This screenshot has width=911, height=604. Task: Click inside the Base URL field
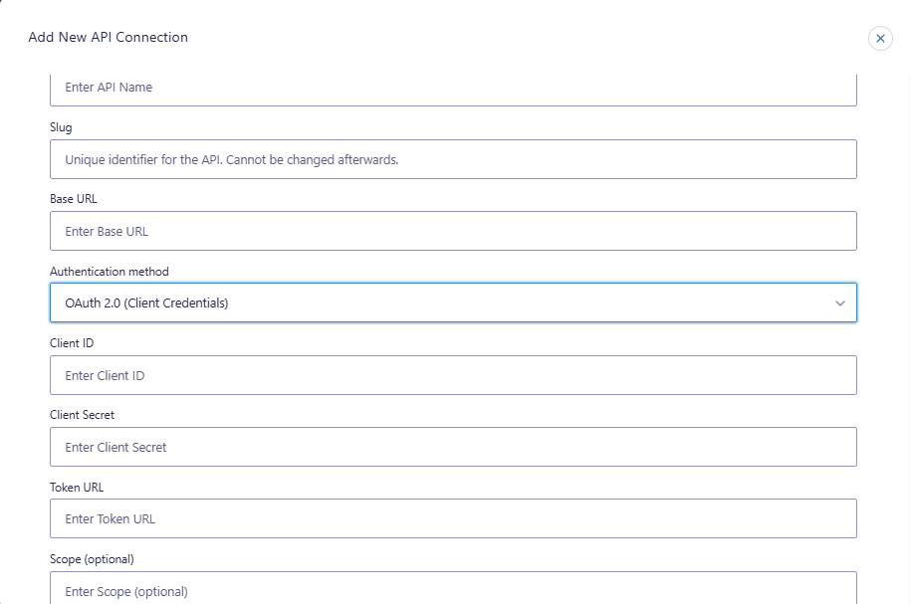click(453, 231)
